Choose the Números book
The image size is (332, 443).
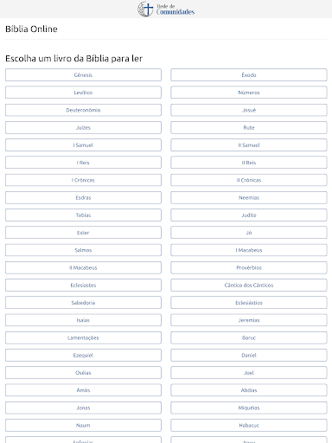click(249, 93)
